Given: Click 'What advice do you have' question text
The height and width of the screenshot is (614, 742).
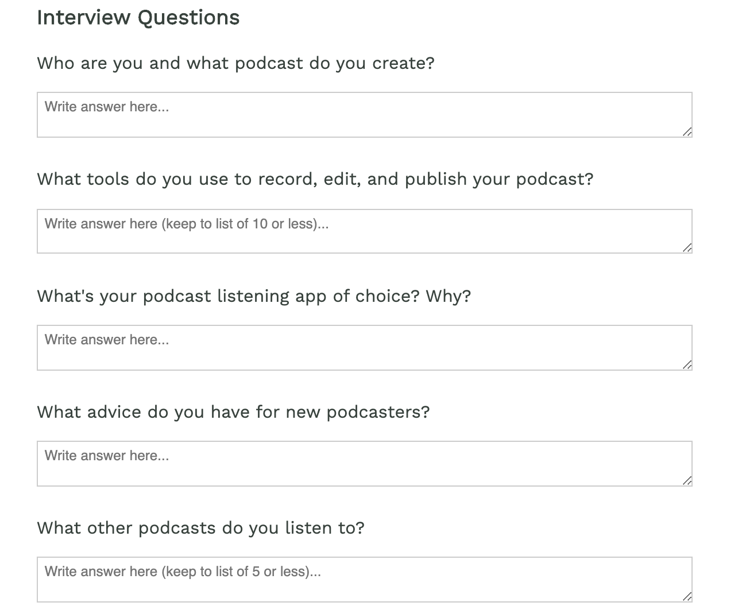Looking at the screenshot, I should click(x=233, y=412).
